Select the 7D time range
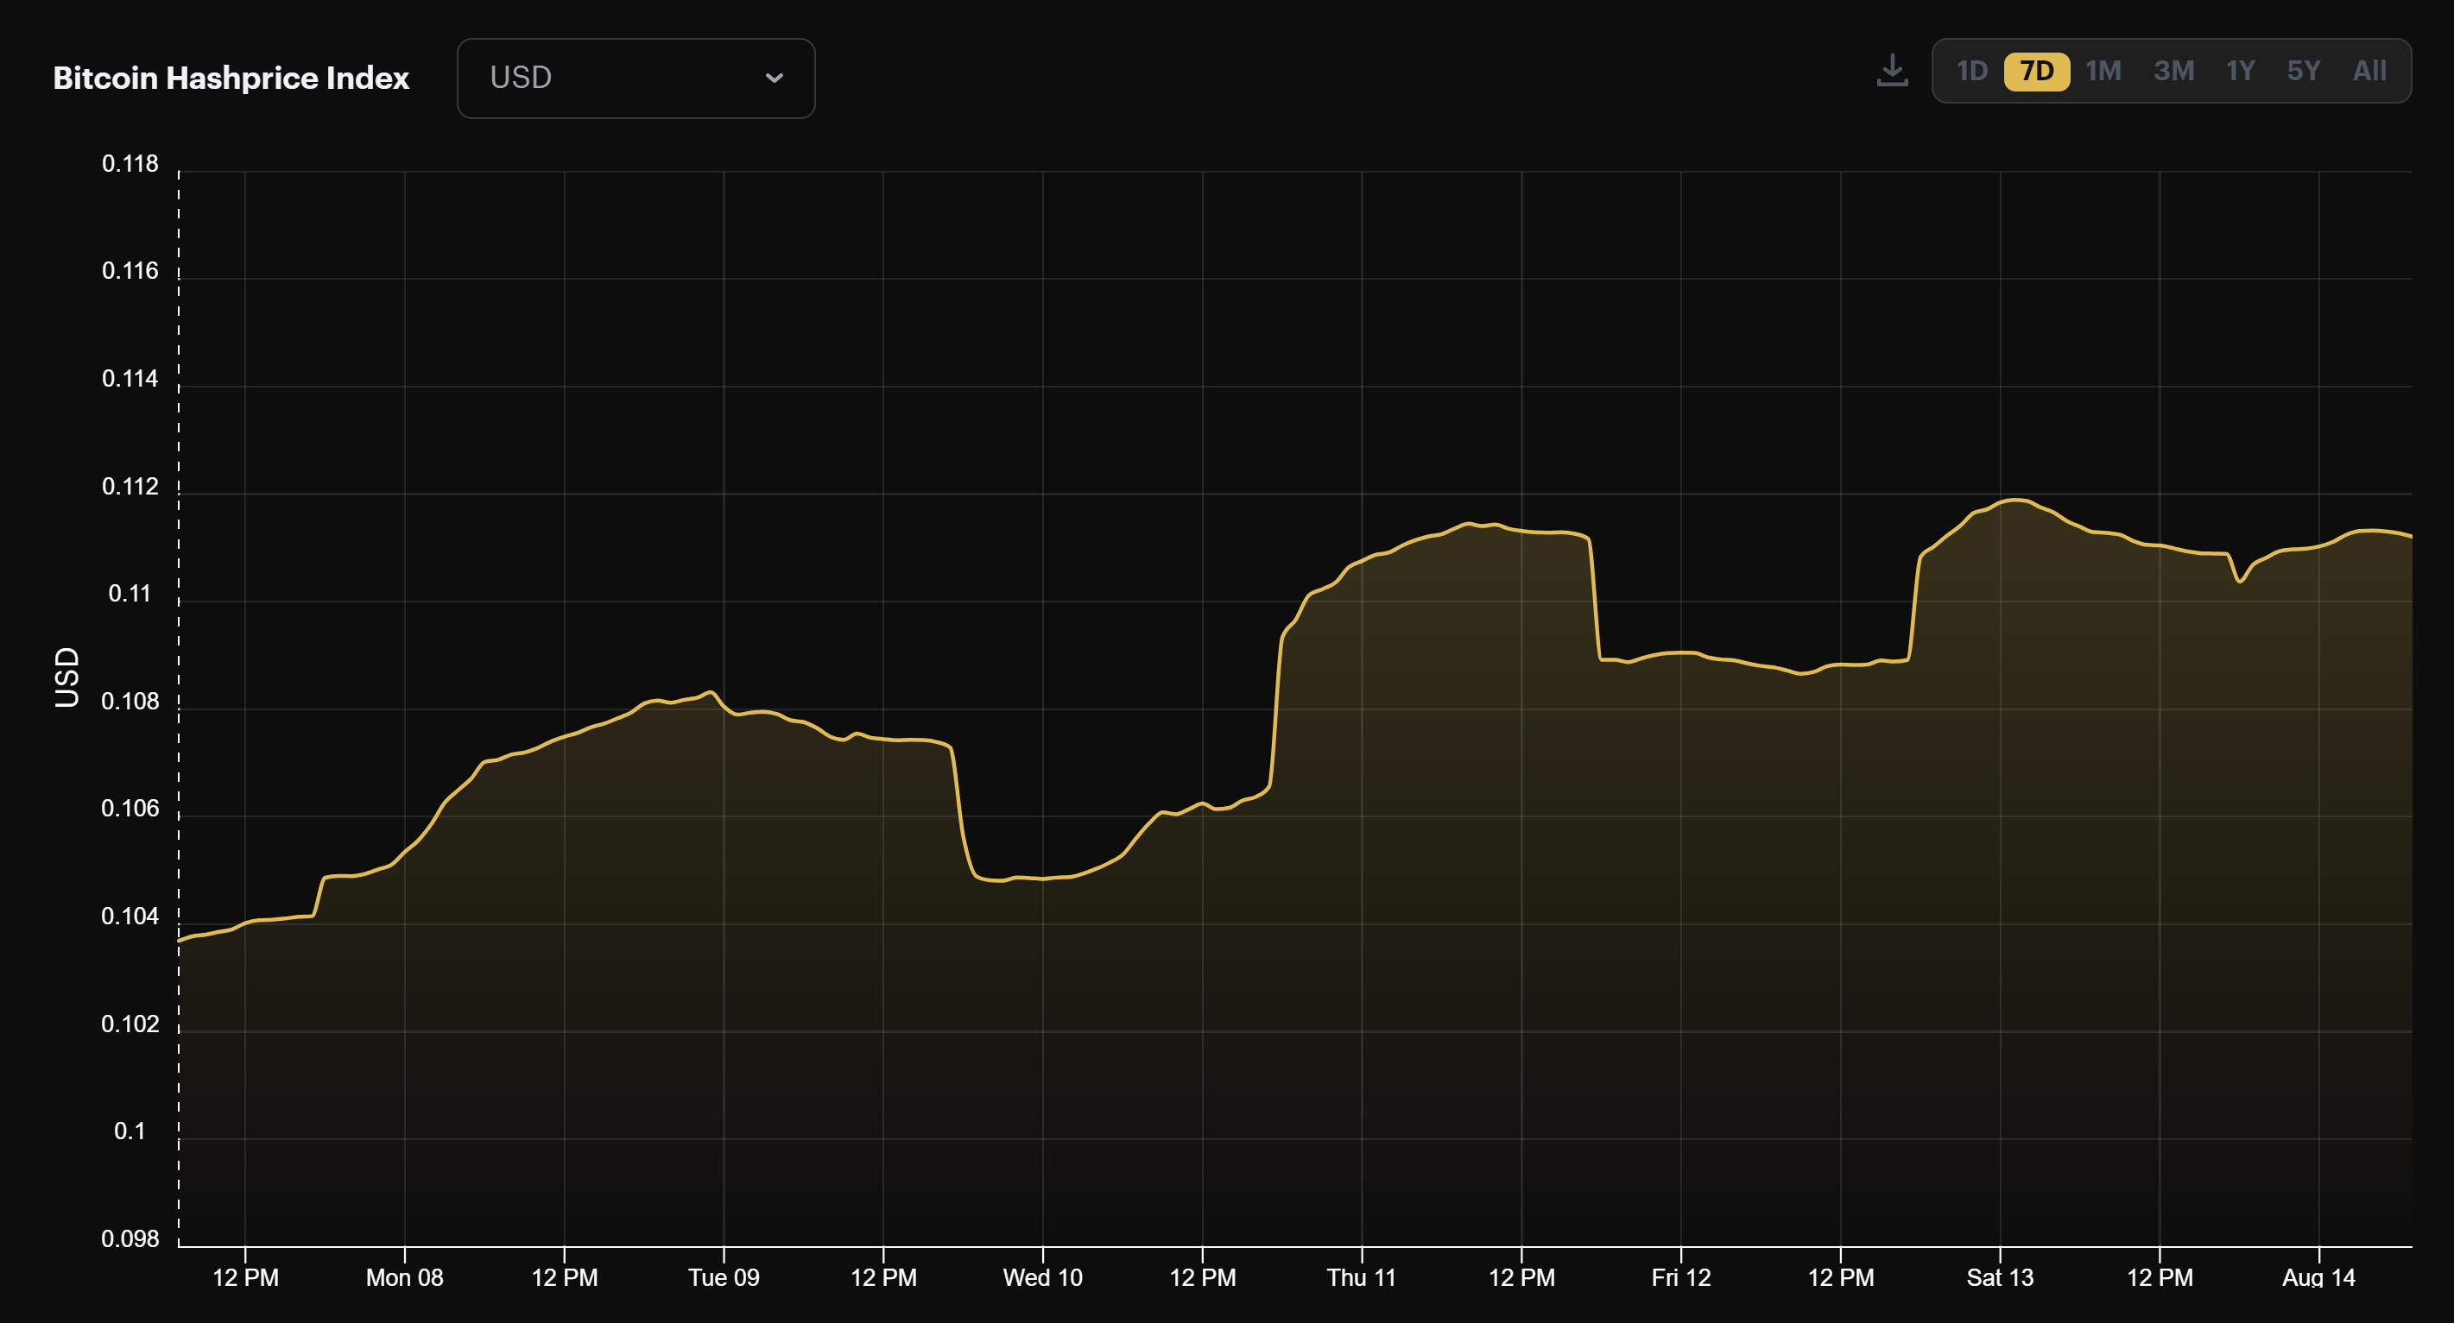This screenshot has width=2454, height=1323. (x=2037, y=72)
